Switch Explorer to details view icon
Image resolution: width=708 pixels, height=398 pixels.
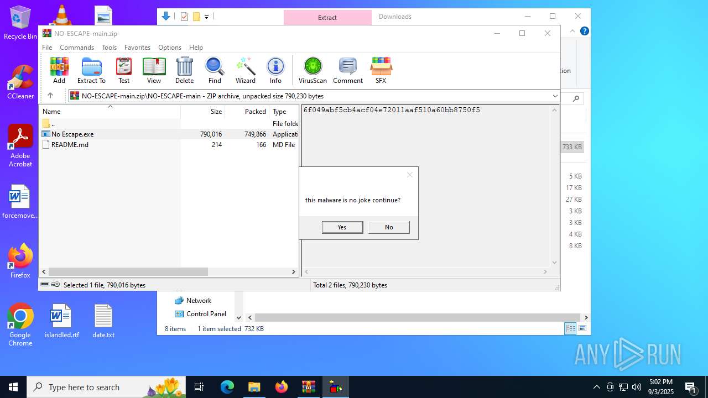pos(570,328)
